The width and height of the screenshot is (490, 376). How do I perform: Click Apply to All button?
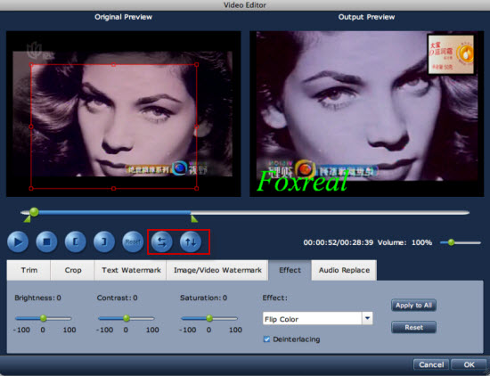point(413,306)
